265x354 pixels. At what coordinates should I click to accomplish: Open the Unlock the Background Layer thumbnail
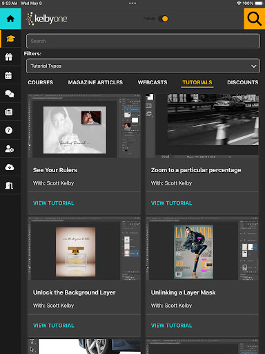pos(84,248)
